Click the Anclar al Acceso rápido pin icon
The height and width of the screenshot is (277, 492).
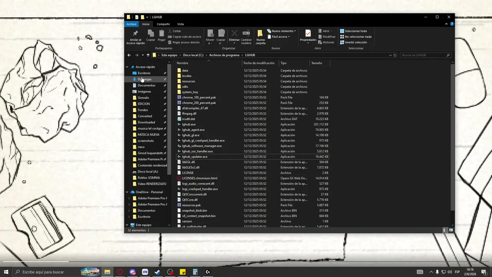135,33
